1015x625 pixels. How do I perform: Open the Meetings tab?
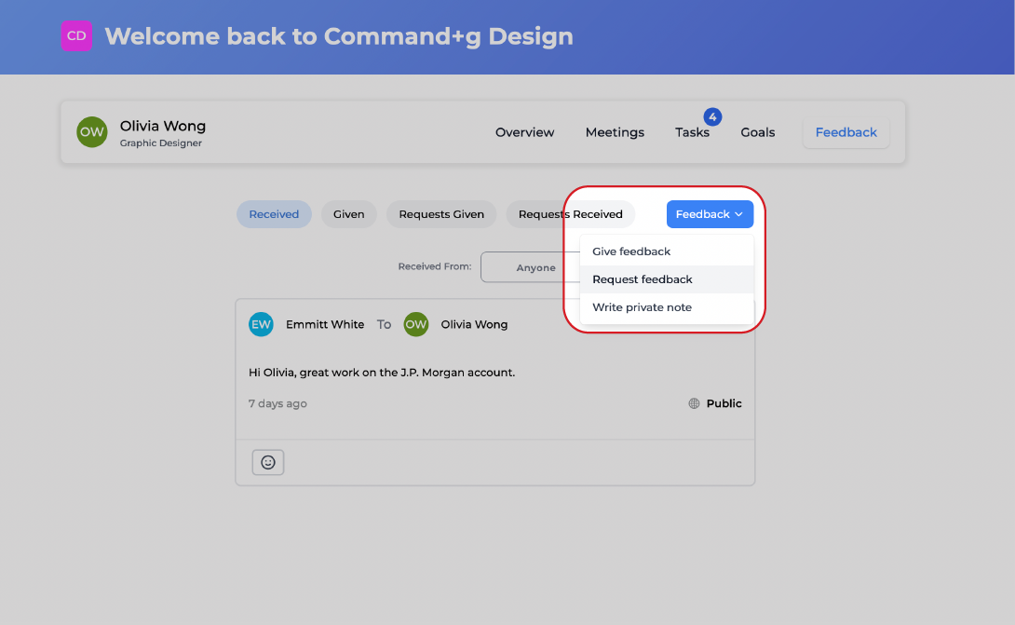tap(615, 132)
